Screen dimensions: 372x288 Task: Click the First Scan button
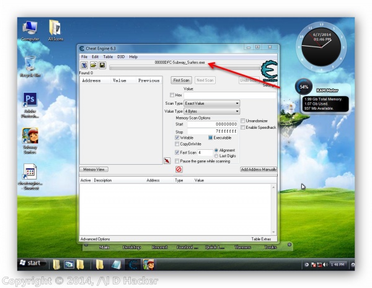tap(181, 81)
